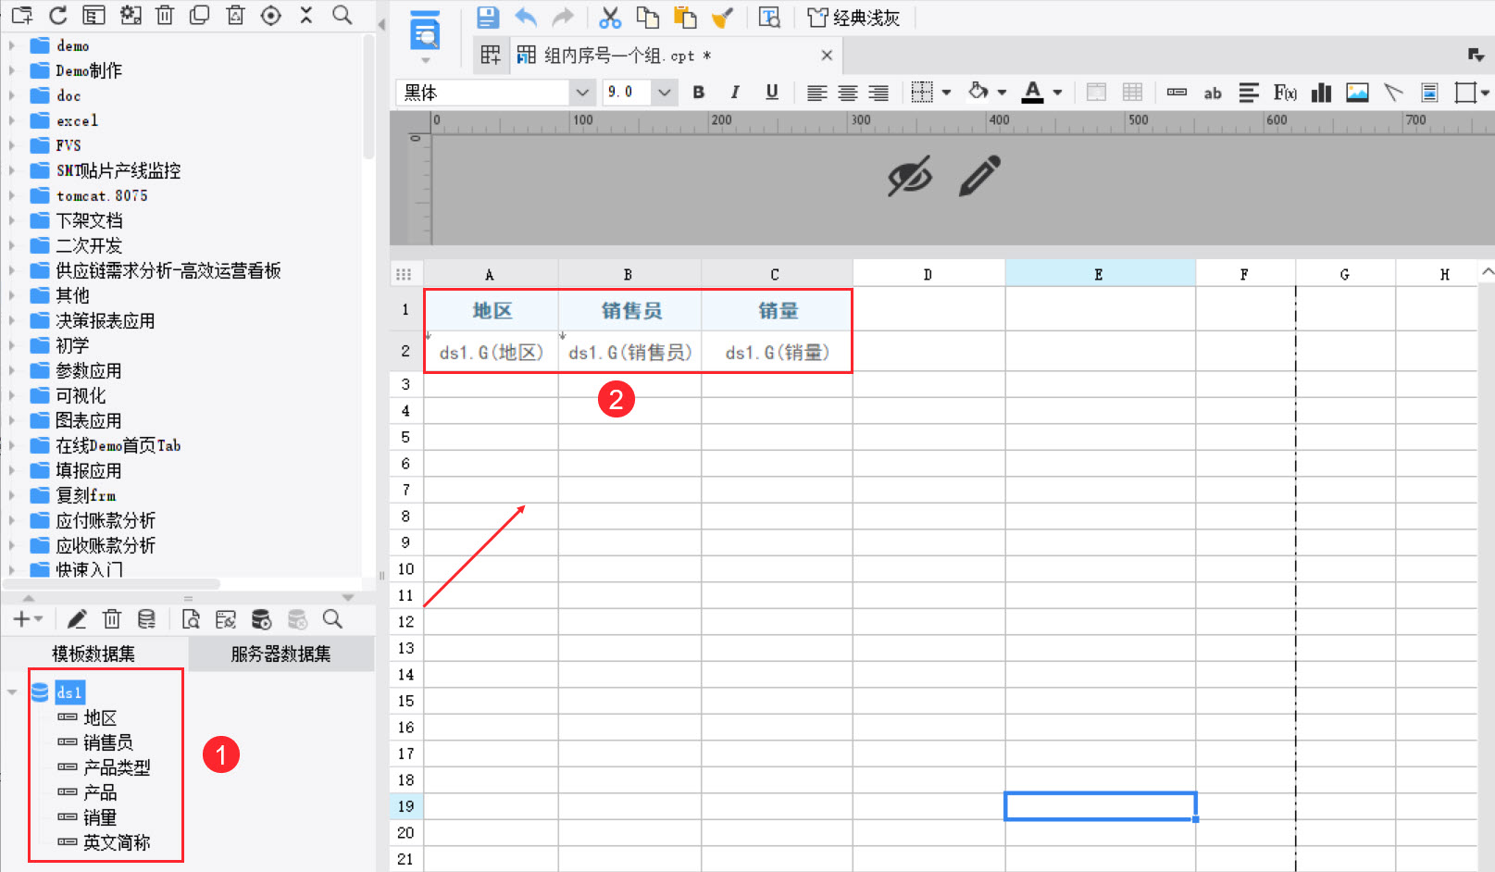Screen dimensions: 1495x872
Task: Insert a slash line in the cell
Action: point(1393,93)
